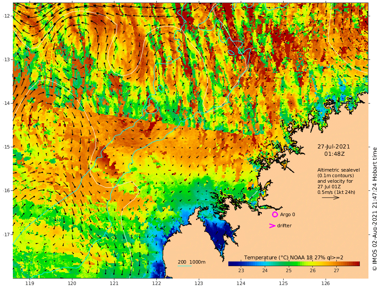377x291 pixels.
Task: Click the dark red end of color bar
Action: (x=357, y=264)
